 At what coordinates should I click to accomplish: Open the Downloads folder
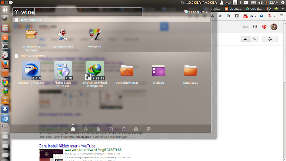[190, 74]
